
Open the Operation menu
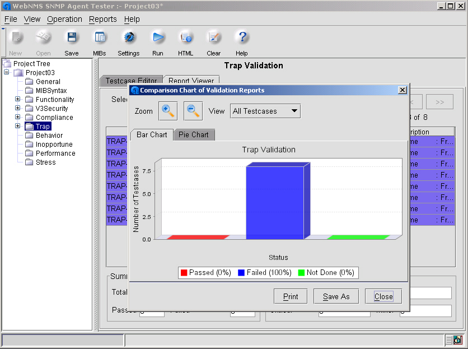click(64, 19)
